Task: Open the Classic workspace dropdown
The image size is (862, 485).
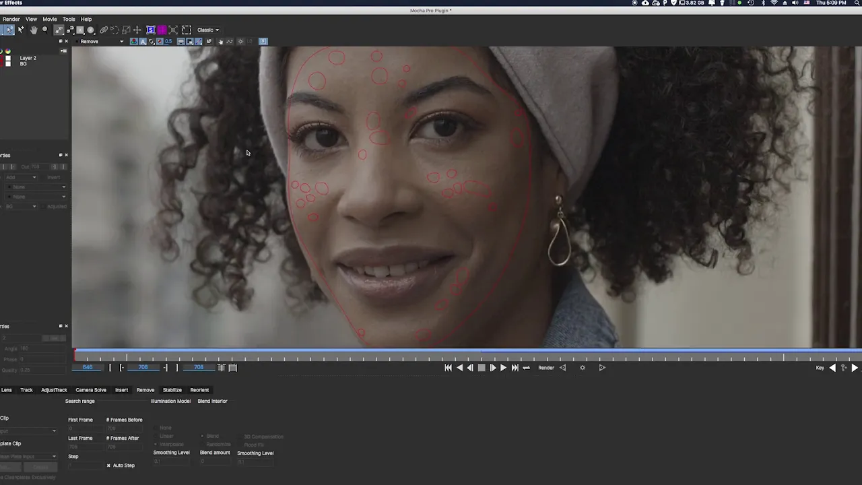Action: 208,30
